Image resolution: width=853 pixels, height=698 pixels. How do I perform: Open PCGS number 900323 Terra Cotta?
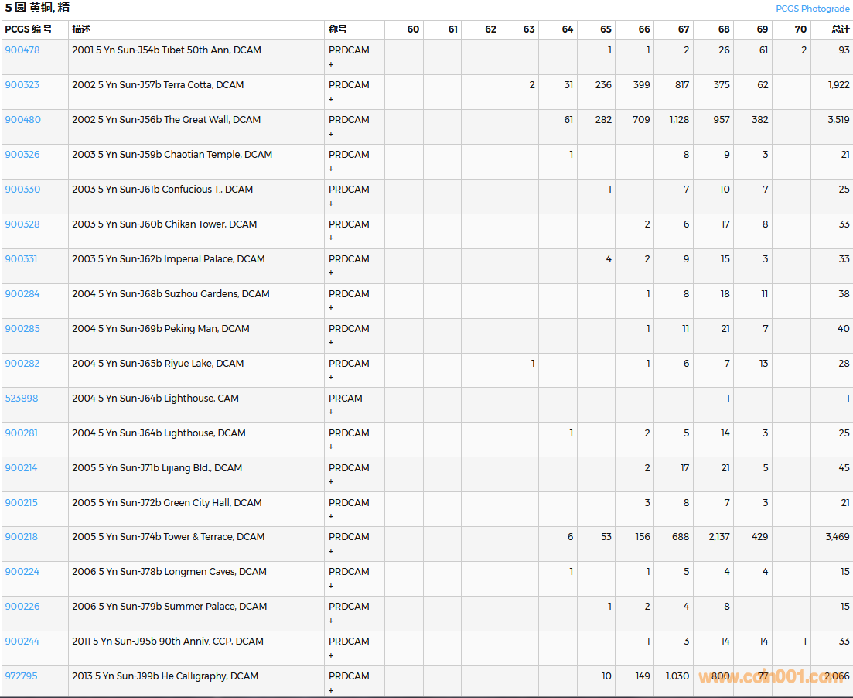click(x=22, y=85)
